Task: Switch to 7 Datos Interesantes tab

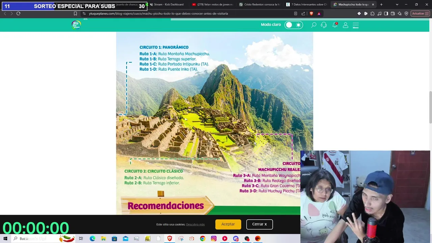Action: click(x=306, y=4)
